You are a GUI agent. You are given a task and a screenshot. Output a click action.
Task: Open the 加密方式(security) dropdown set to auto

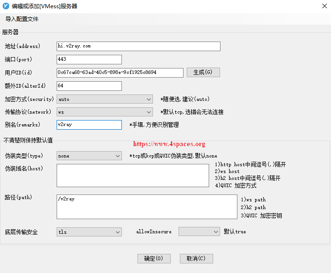coord(105,99)
